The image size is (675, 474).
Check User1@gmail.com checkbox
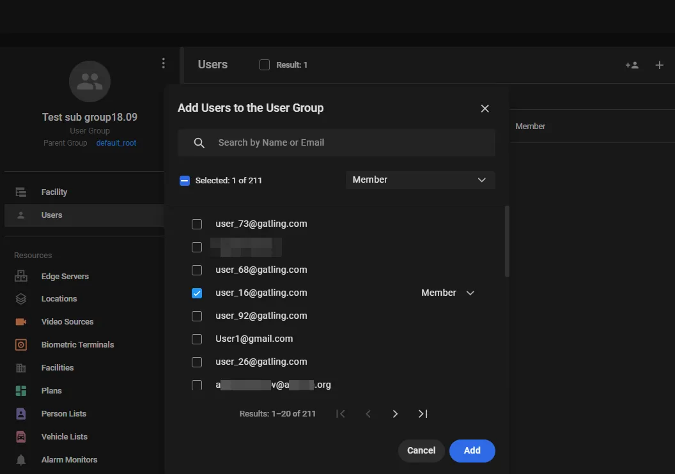[x=197, y=339]
